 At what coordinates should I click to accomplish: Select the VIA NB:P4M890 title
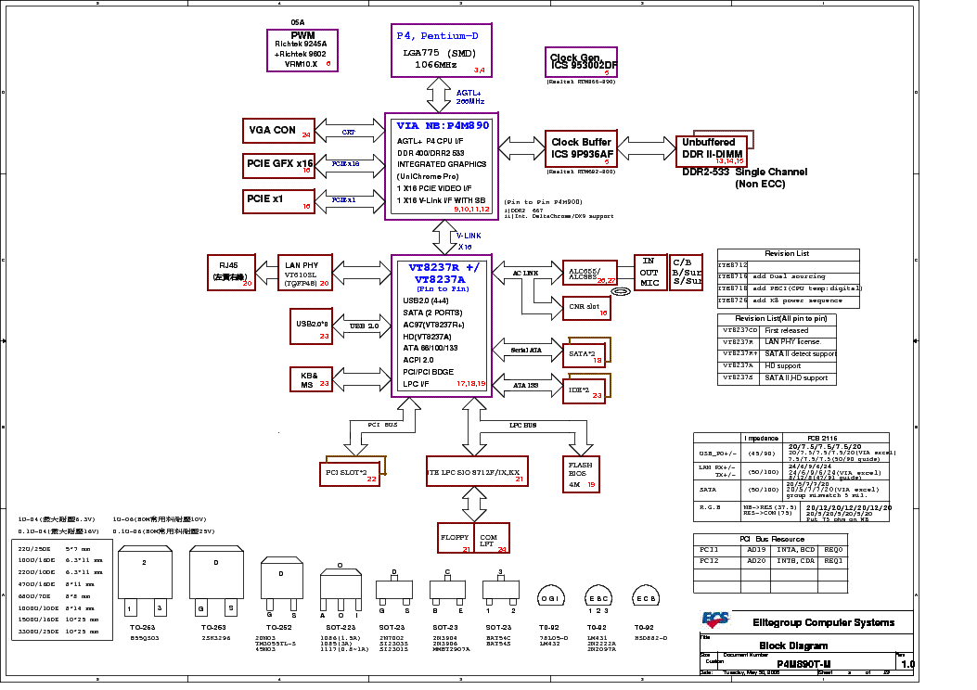443,126
